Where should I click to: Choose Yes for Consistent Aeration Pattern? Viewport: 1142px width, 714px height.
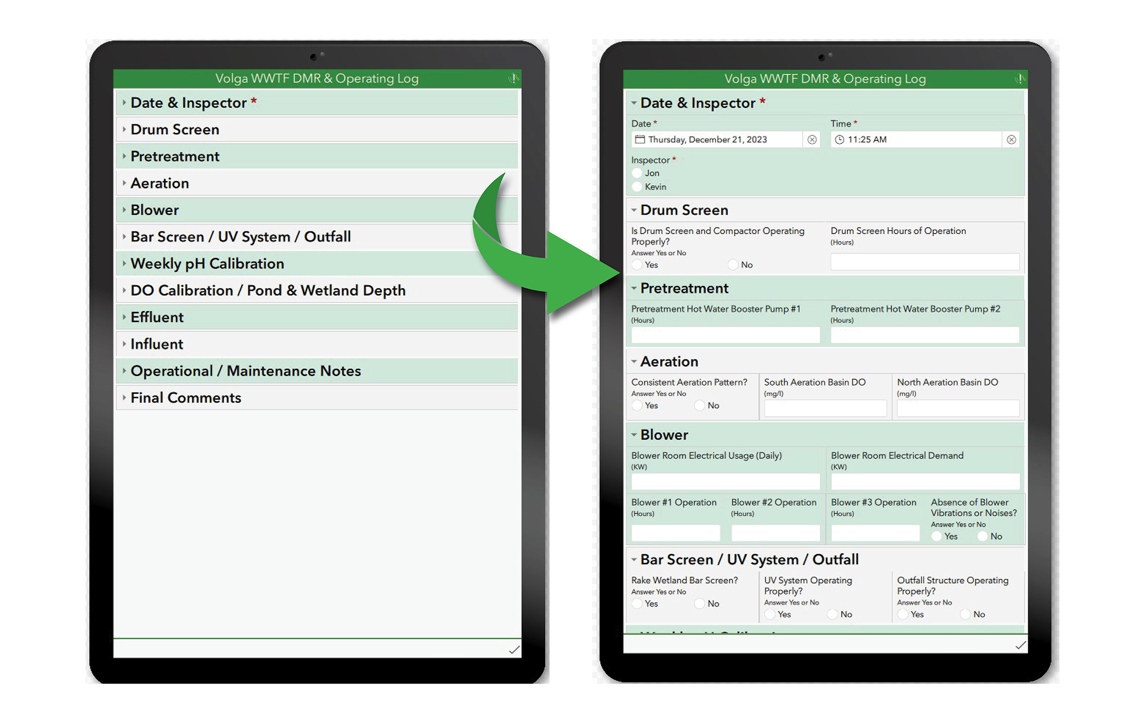point(637,406)
